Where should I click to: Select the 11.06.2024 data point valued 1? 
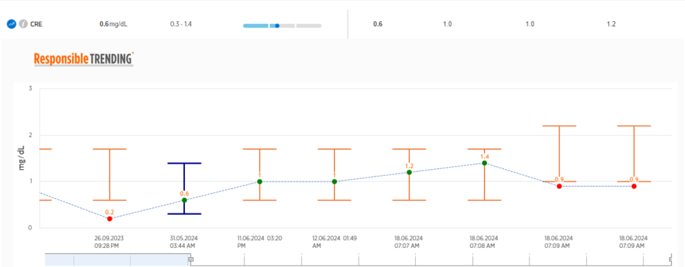[x=260, y=181]
